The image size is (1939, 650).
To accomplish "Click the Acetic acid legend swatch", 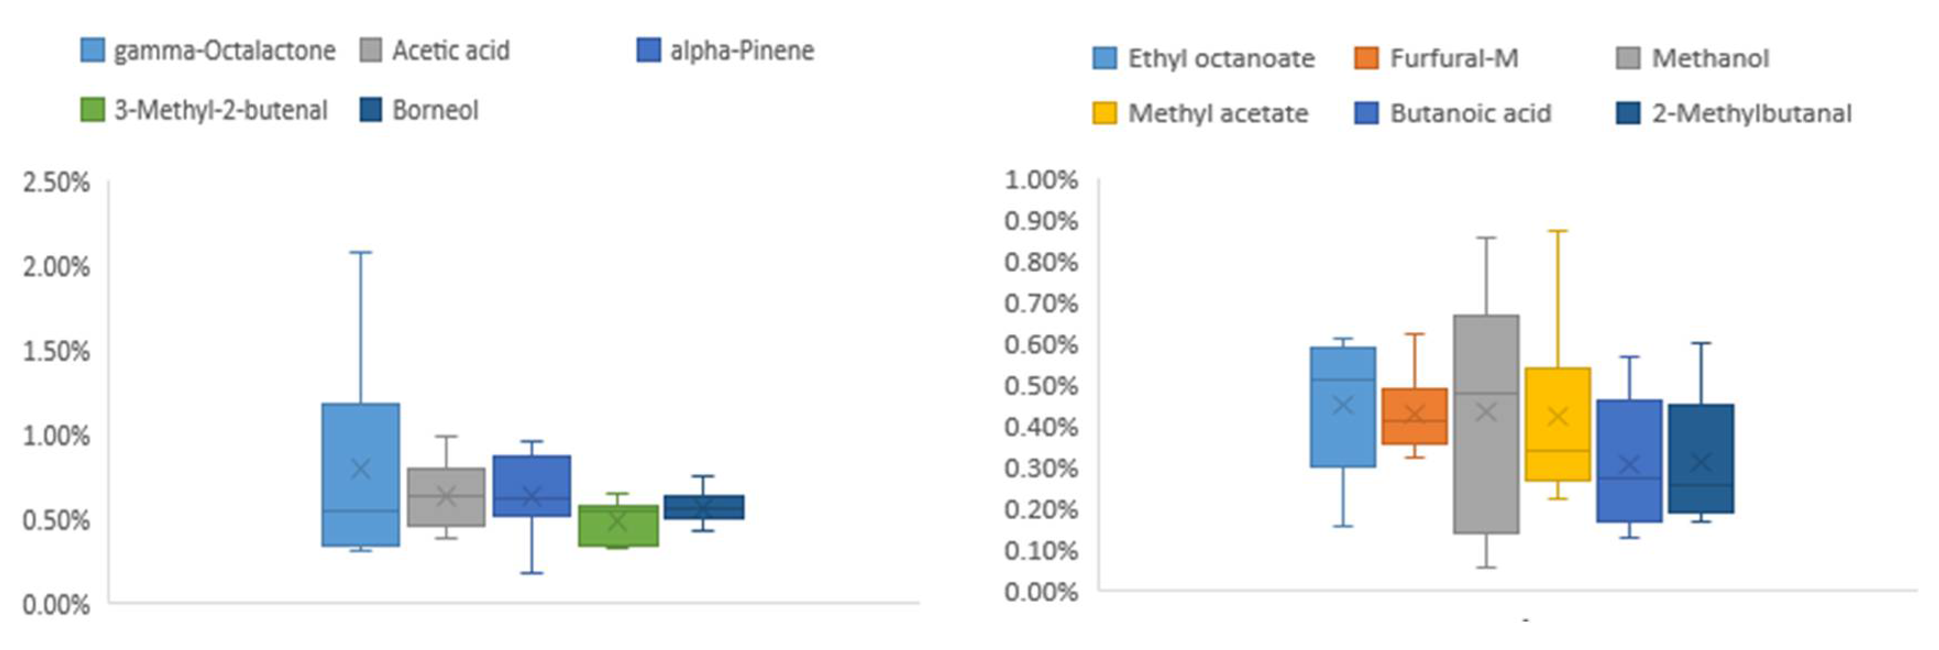I will point(371,51).
